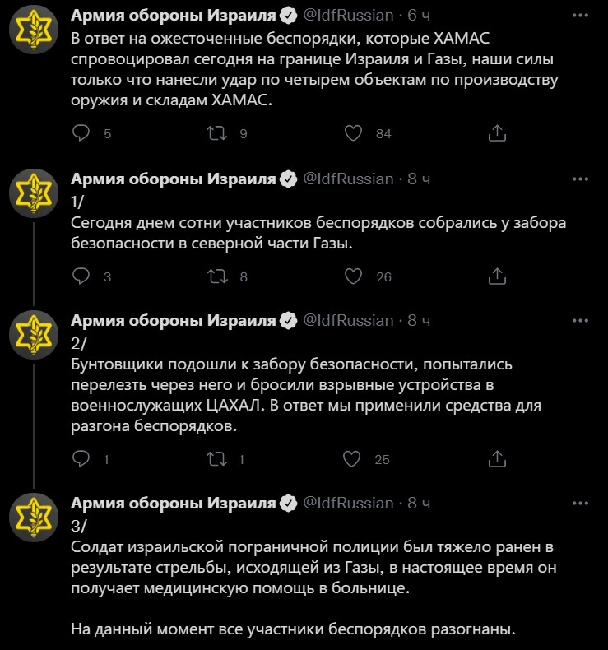Open the 8 ч timestamp on tweet 2/

point(419,320)
